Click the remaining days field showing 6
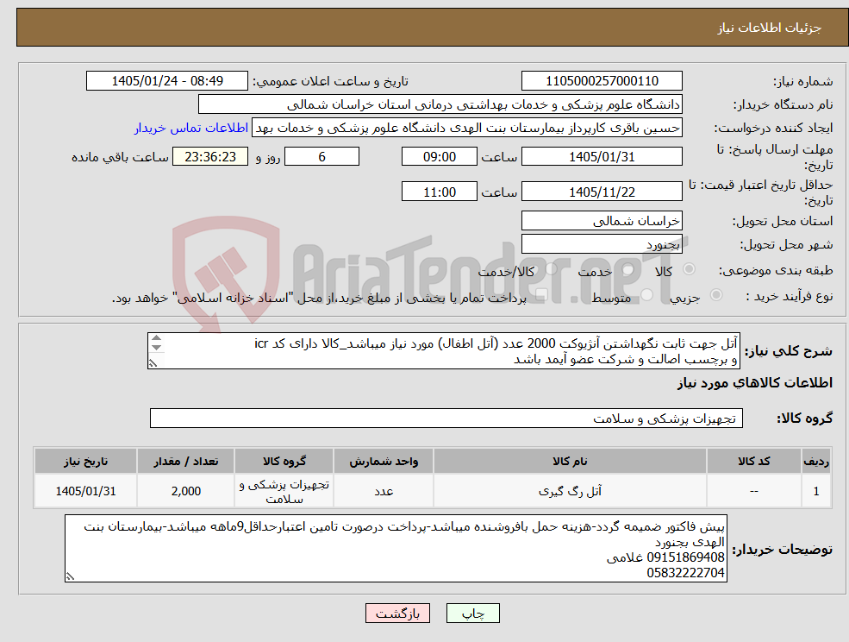The height and width of the screenshot is (642, 849). pyautogui.click(x=321, y=157)
